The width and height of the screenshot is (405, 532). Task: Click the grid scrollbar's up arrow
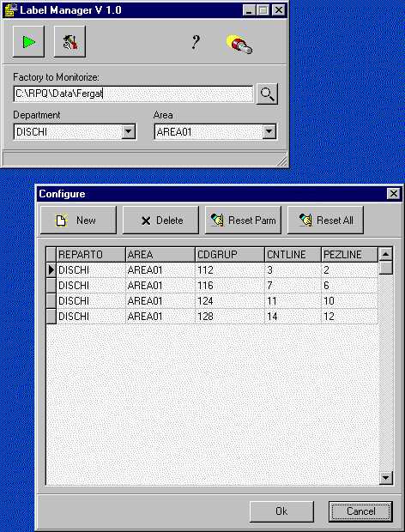pyautogui.click(x=385, y=253)
